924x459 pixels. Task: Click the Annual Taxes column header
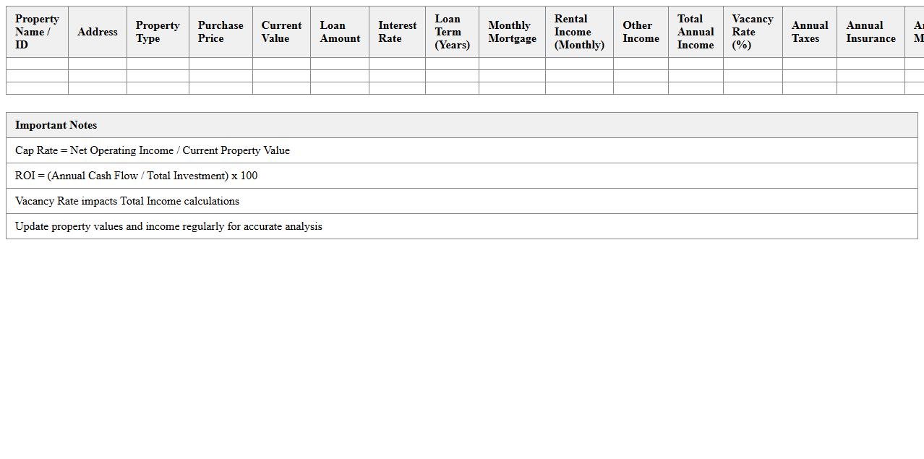click(809, 31)
